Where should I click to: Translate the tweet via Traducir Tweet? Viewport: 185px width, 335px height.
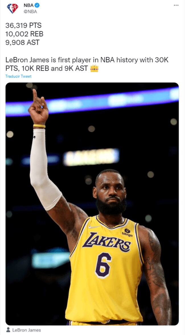(x=18, y=76)
